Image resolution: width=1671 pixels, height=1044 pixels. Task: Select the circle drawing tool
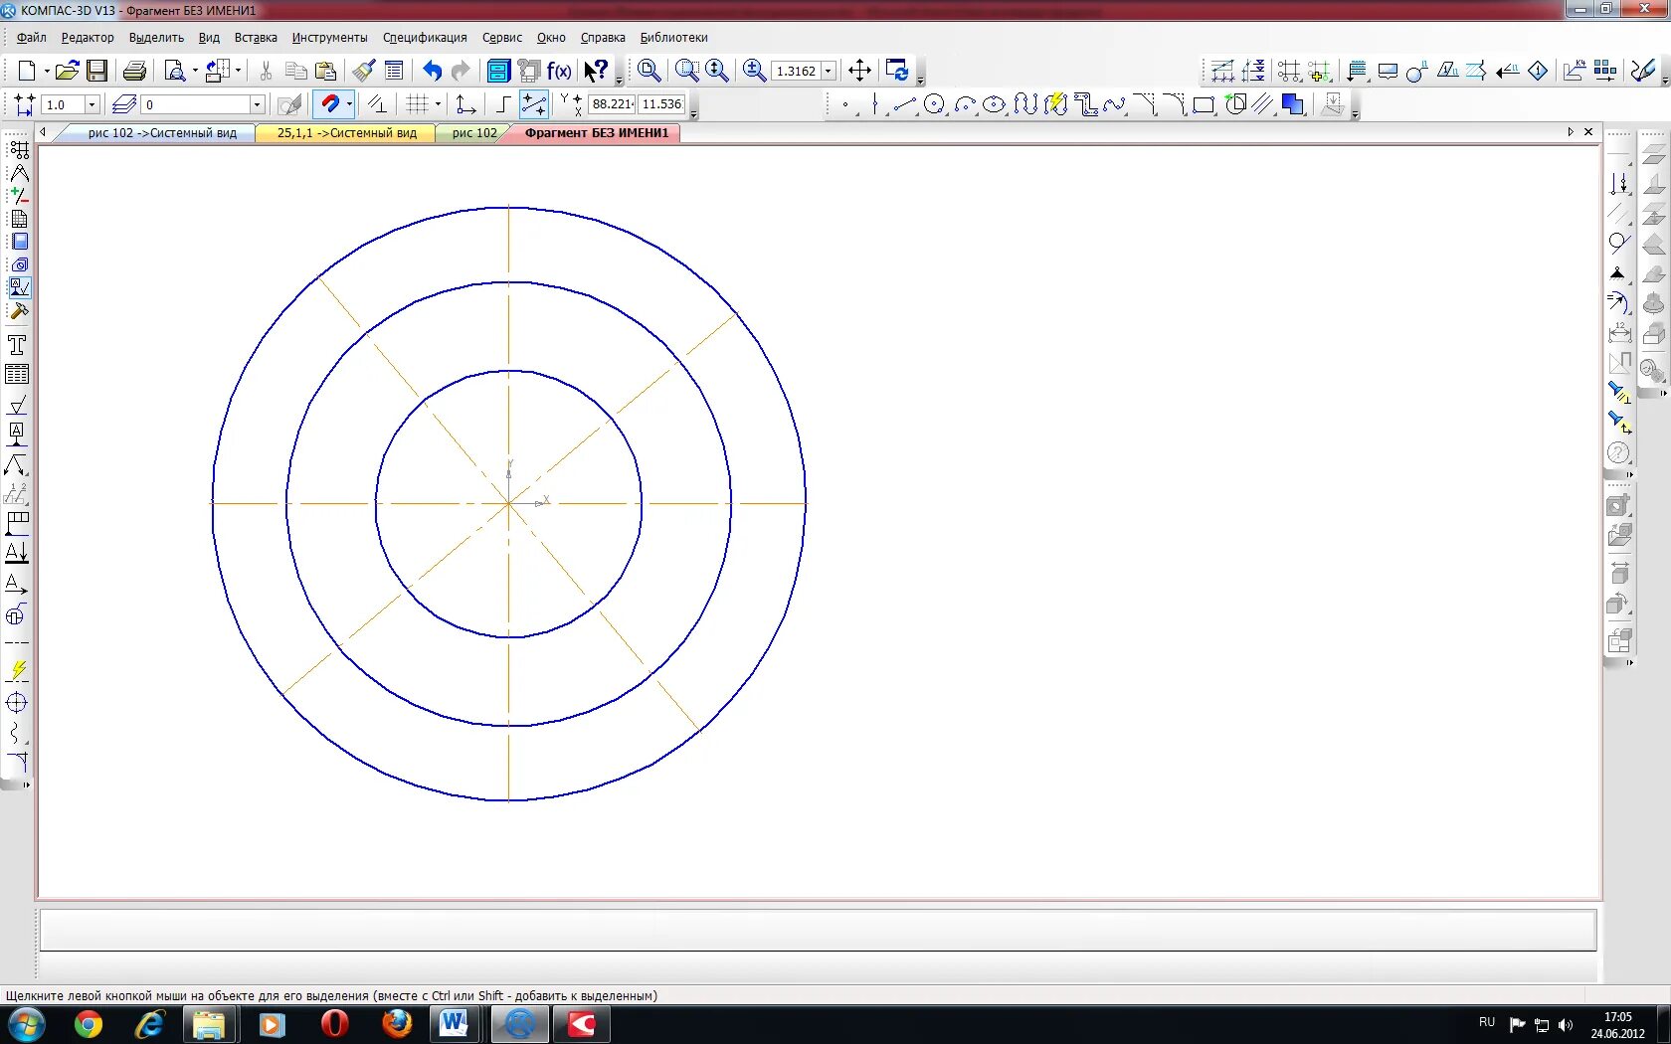[934, 104]
